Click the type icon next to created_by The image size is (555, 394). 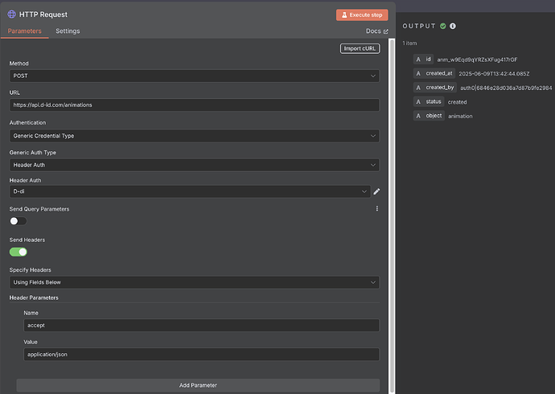coord(418,88)
